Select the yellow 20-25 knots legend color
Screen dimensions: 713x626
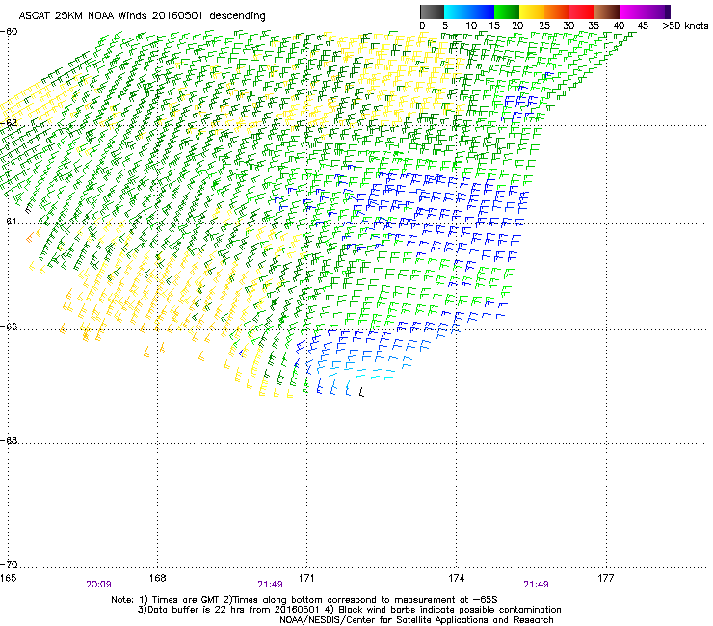[532, 12]
